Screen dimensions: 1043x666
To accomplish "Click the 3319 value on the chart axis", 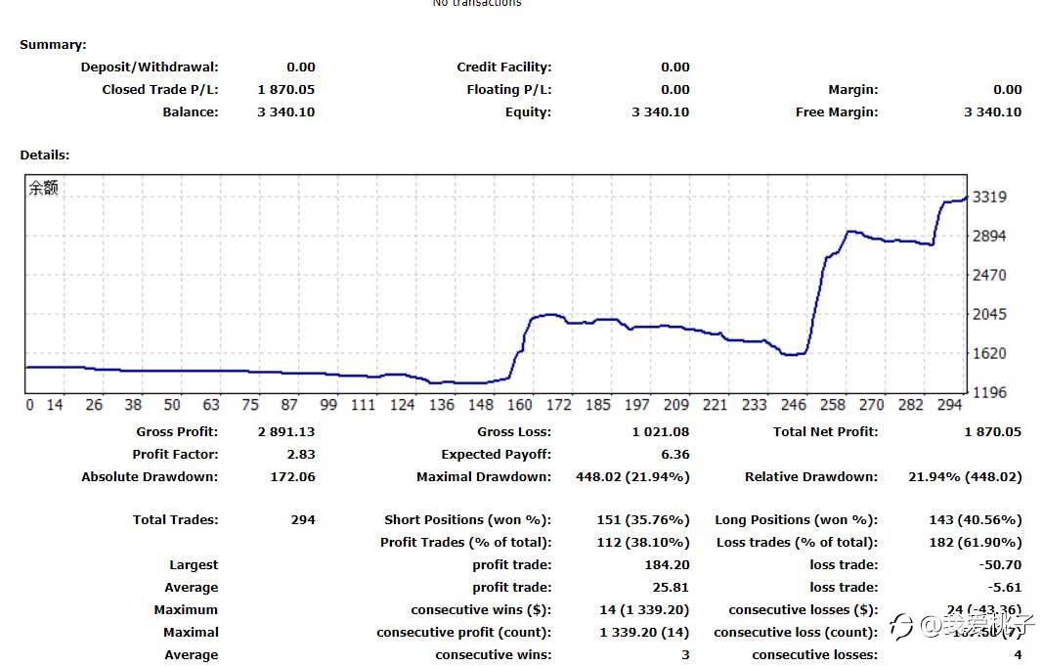I will coord(989,197).
